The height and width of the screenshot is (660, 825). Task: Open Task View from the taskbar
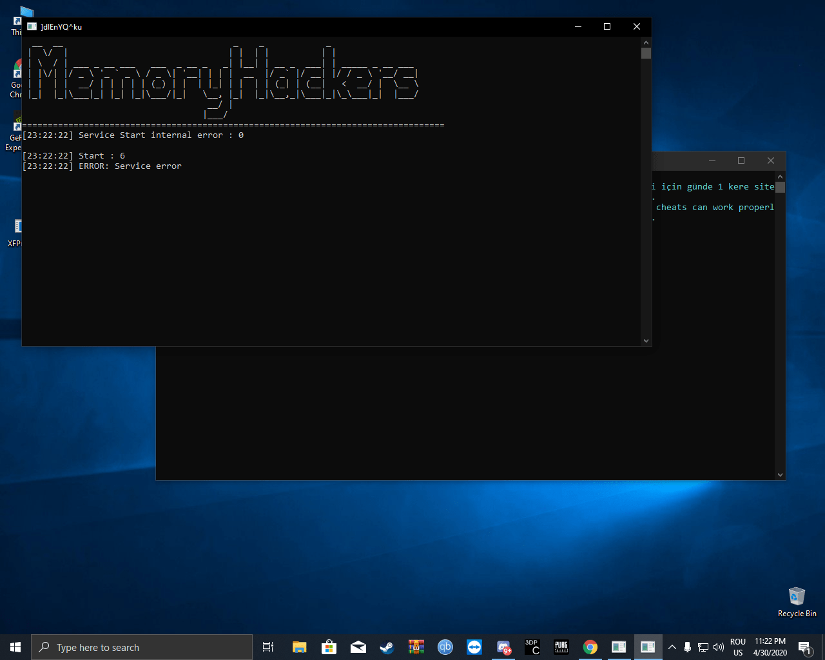268,647
